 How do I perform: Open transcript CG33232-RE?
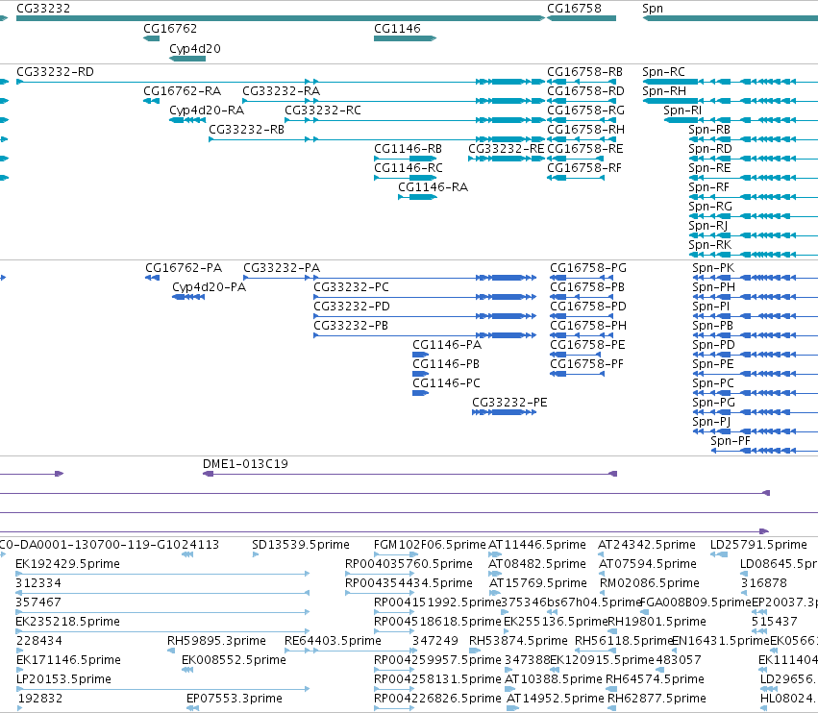[506, 149]
